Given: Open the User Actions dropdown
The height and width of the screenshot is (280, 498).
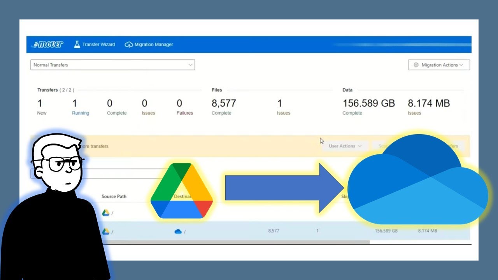Looking at the screenshot, I should pyautogui.click(x=345, y=146).
